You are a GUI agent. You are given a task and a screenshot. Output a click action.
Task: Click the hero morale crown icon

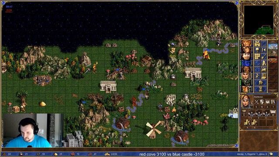click(x=244, y=112)
